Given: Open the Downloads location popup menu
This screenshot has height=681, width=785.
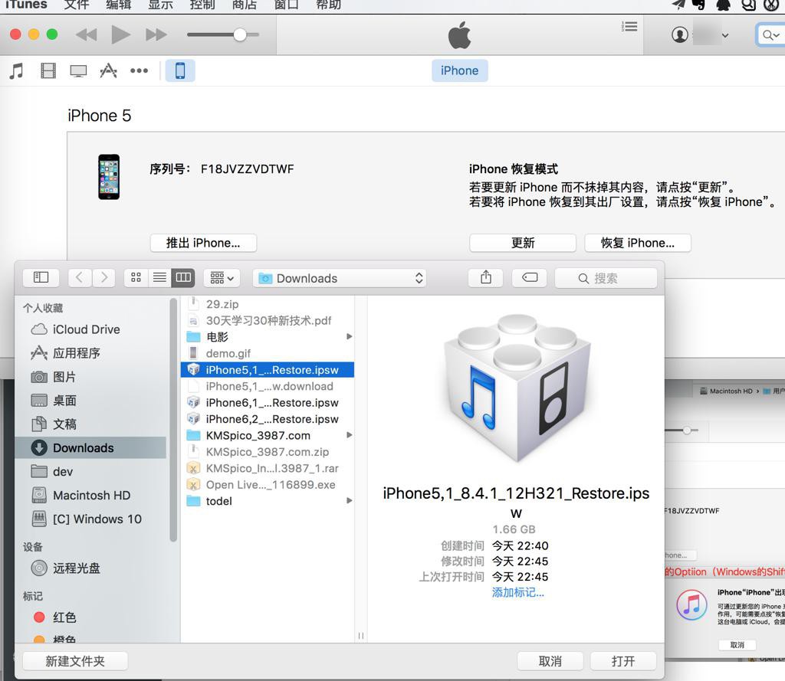Looking at the screenshot, I should 340,278.
